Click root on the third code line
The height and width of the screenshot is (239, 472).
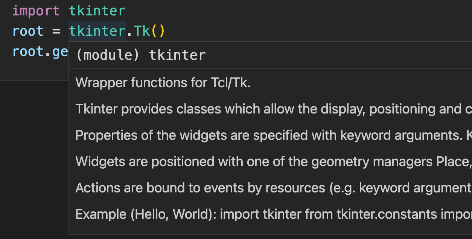[x=28, y=51]
